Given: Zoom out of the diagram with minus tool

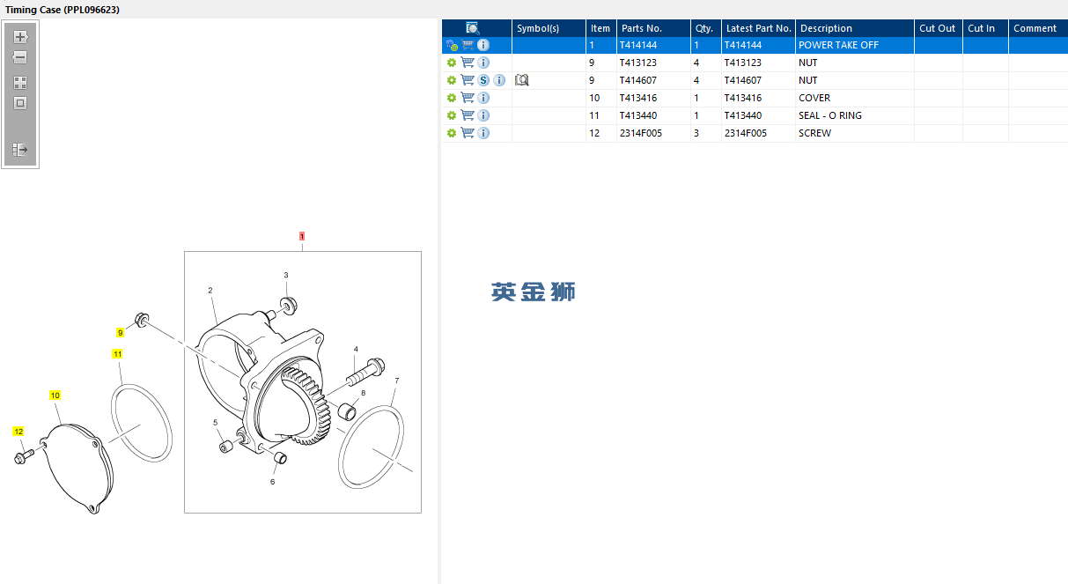Looking at the screenshot, I should pyautogui.click(x=20, y=57).
